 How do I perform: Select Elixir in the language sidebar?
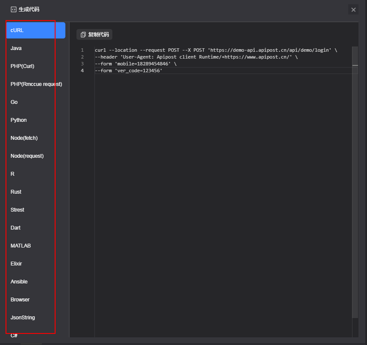point(16,264)
